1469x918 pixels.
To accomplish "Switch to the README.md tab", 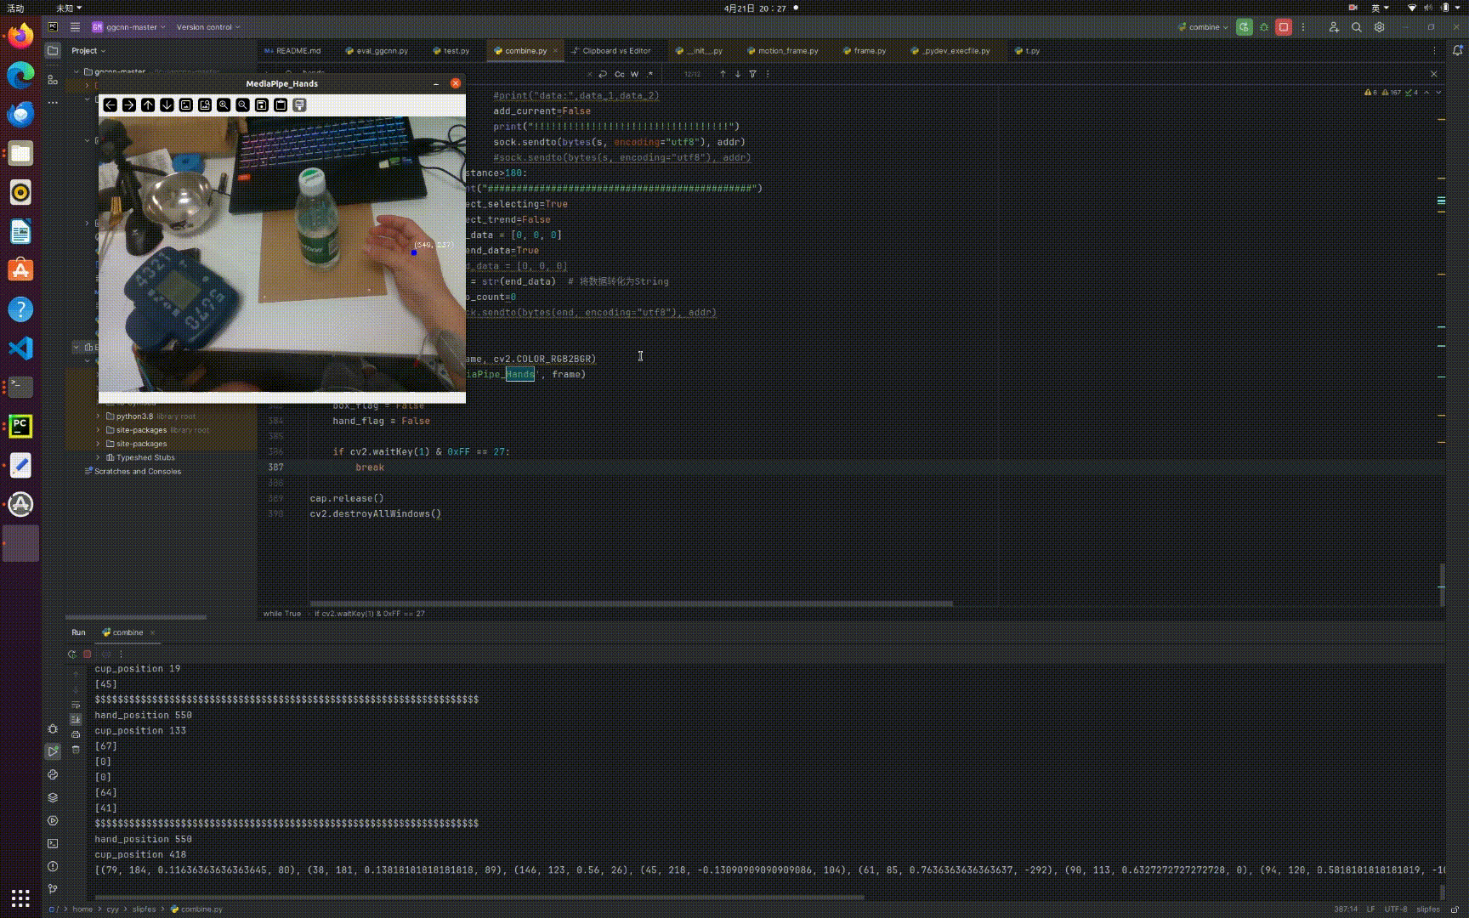I will click(x=293, y=51).
